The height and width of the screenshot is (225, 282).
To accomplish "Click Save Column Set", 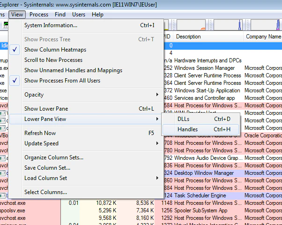I will click(x=86, y=168).
